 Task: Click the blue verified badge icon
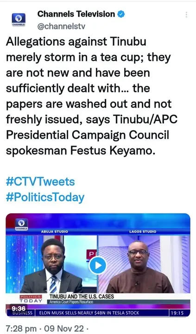pyautogui.click(x=121, y=14)
